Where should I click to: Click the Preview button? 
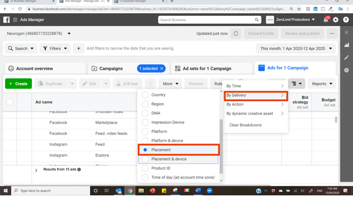pos(196,84)
